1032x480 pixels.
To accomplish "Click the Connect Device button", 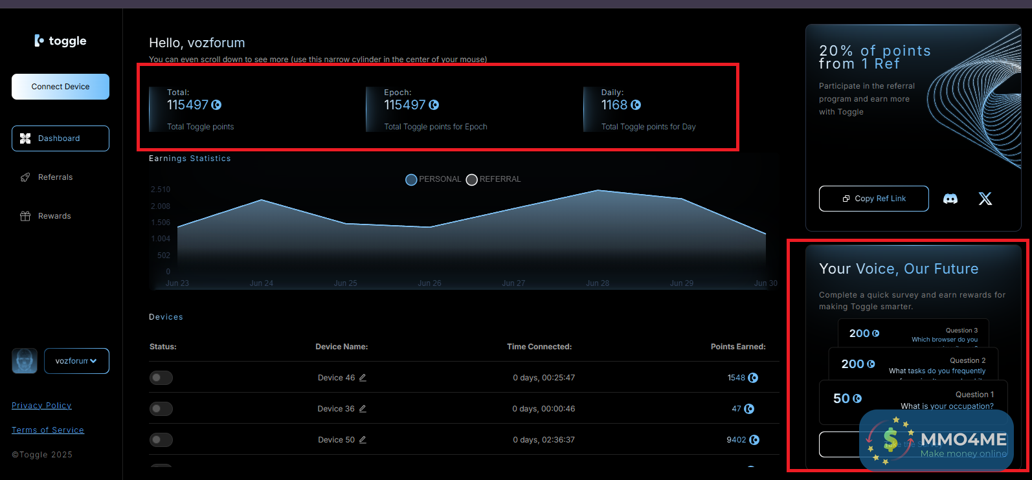I will [x=60, y=87].
